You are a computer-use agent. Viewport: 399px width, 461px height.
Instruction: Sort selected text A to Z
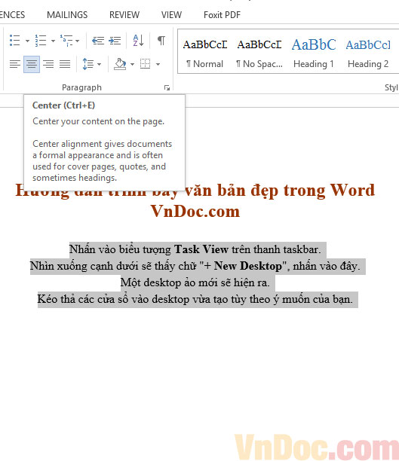click(138, 41)
